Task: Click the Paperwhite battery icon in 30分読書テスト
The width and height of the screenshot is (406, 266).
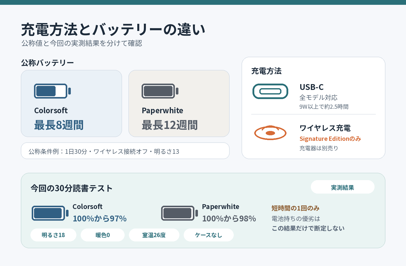Action: [180, 213]
